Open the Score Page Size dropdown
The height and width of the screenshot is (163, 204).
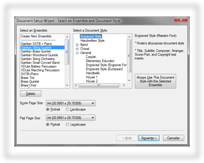click(93, 103)
